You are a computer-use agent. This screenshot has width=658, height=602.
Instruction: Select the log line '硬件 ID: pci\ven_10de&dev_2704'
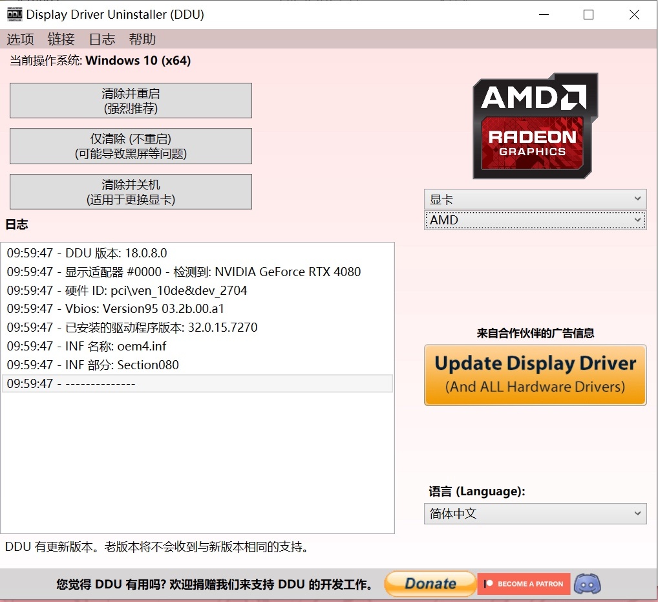point(197,290)
